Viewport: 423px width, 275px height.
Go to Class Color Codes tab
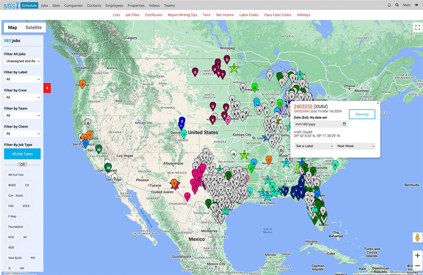click(278, 15)
